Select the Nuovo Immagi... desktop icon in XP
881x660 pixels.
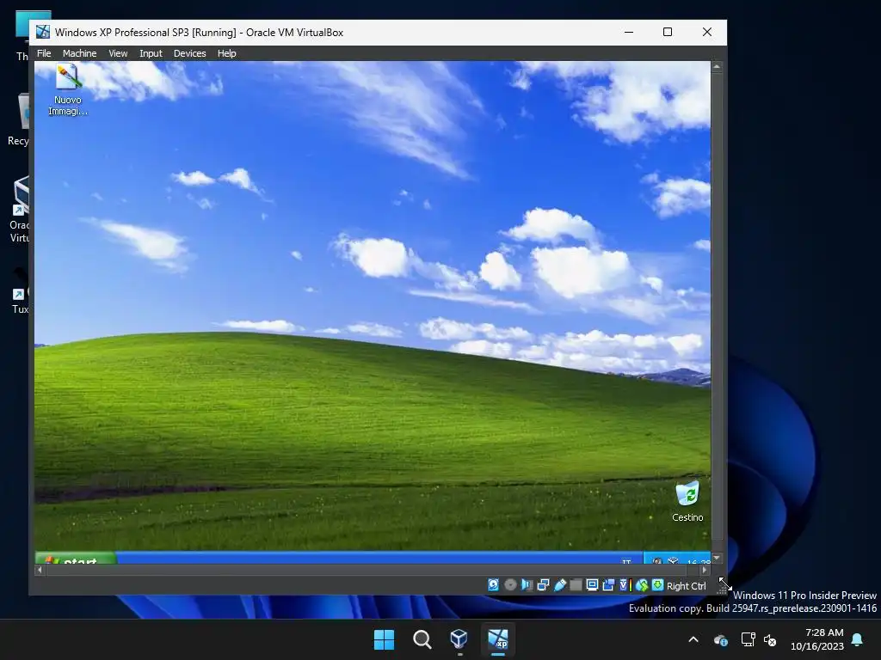68,90
